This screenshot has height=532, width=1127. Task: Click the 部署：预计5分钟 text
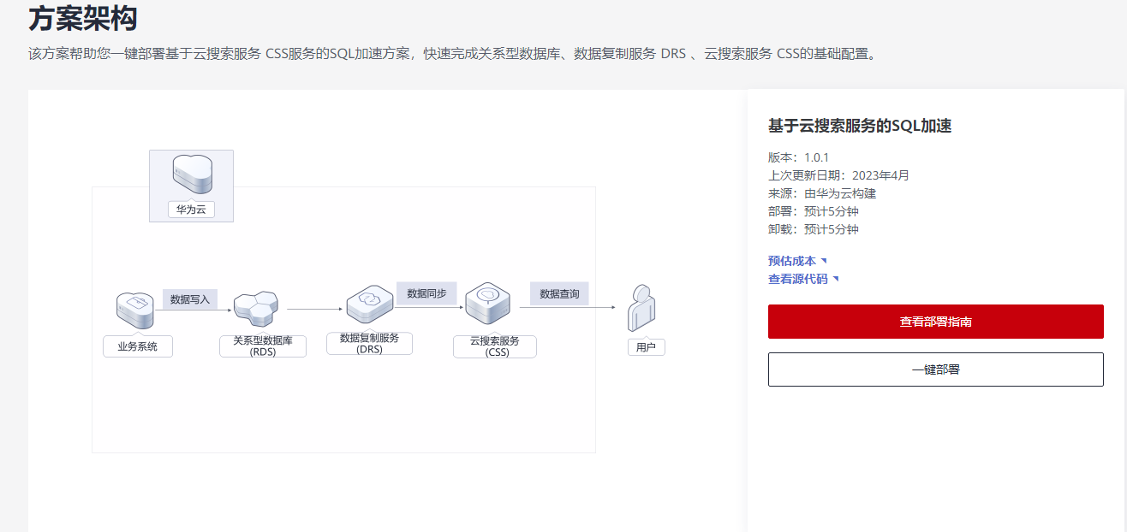tap(814, 211)
